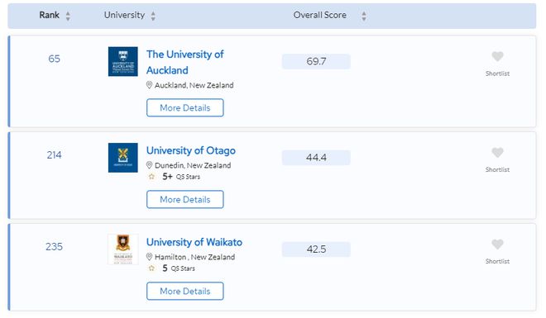The height and width of the screenshot is (318, 546).
Task: Open the University of Otago link
Action: (x=191, y=150)
